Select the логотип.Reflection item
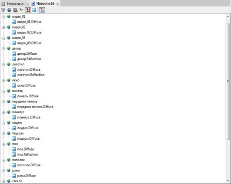This screenshot has width=232, height=184. [x=31, y=75]
